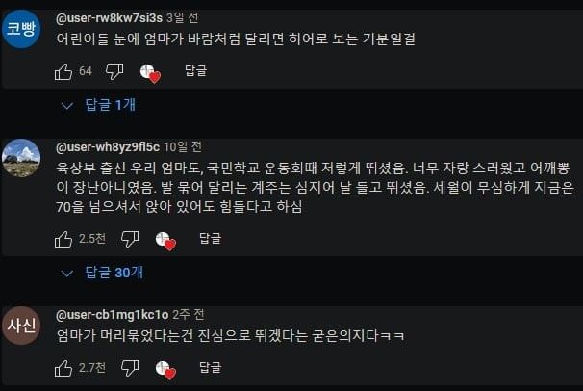
Task: Click the chevron beside 답글 30개
Action: (x=67, y=274)
